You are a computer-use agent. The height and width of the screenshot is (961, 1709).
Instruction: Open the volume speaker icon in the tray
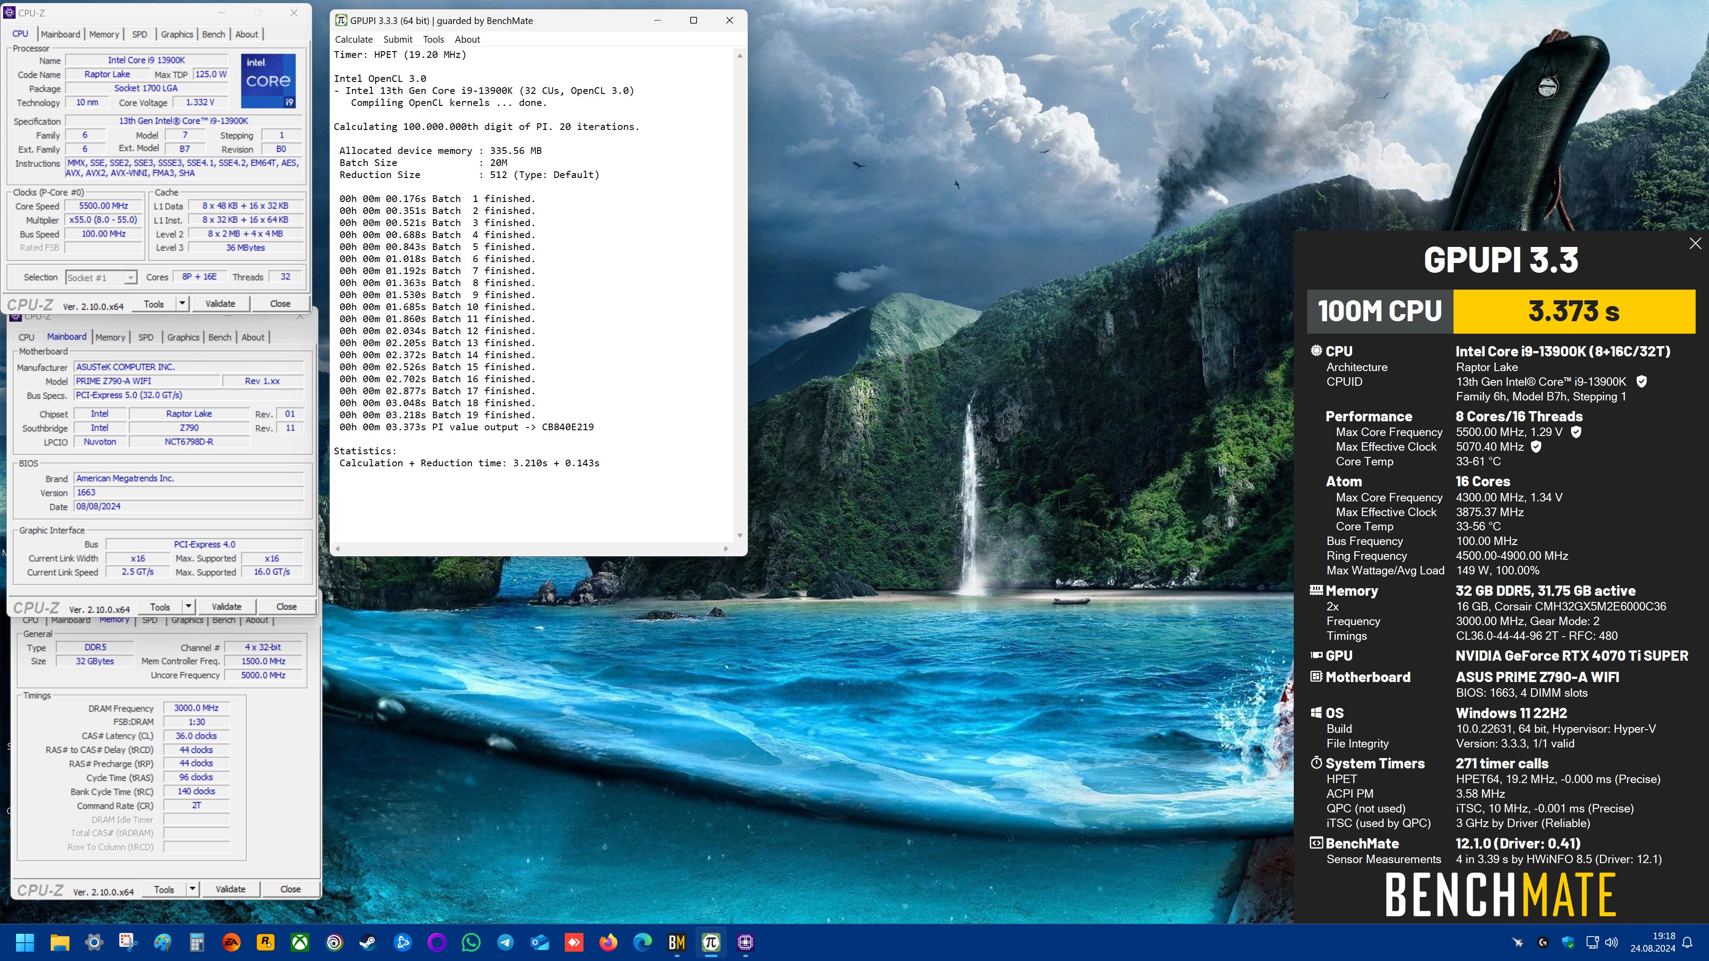[1612, 942]
